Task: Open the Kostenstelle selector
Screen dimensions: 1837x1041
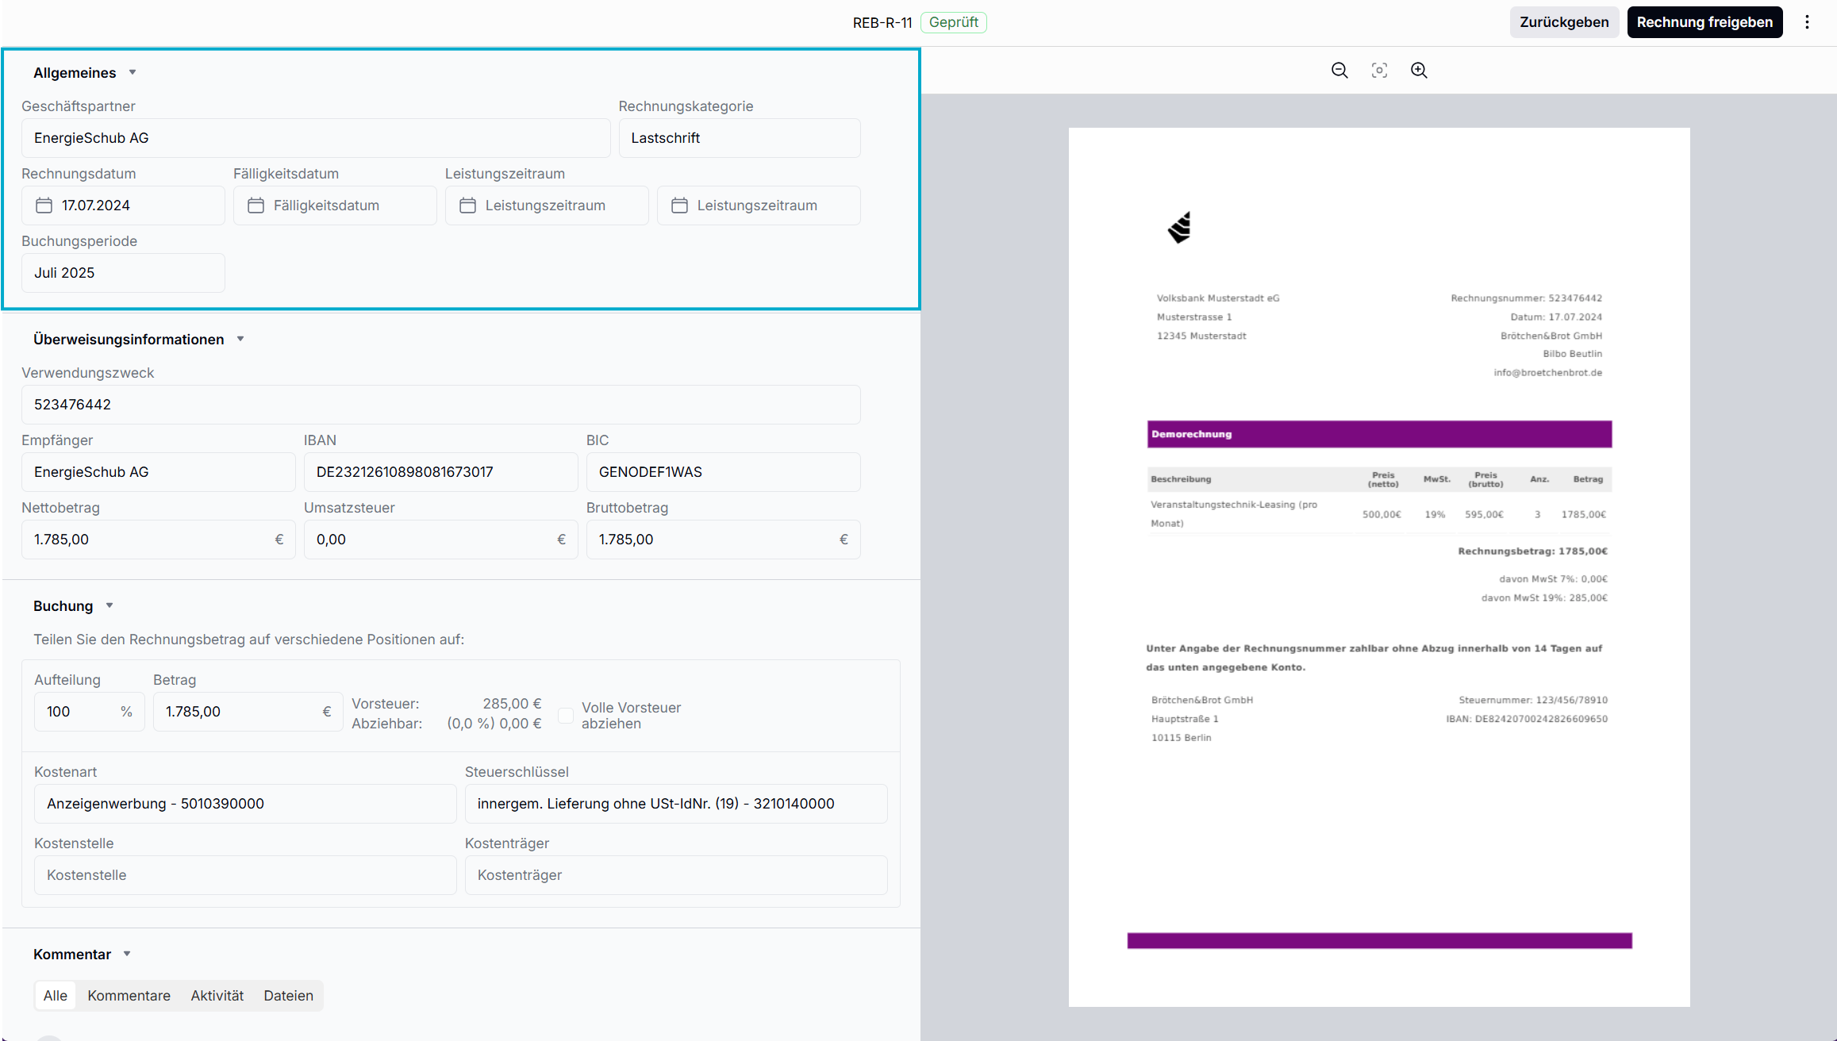Action: 245,875
